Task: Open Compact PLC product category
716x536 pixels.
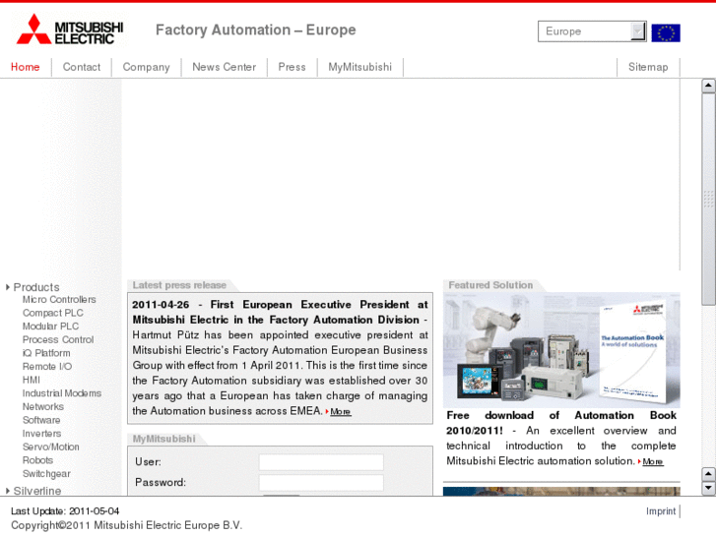Action: click(x=53, y=313)
